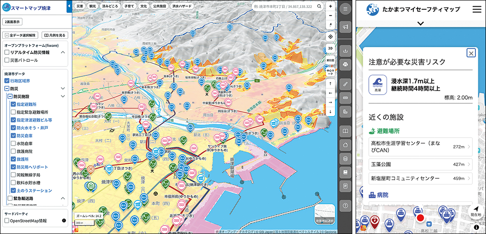Check the OpenStreetMap情報 checkbox
This screenshot has height=234, width=486.
tap(7, 220)
